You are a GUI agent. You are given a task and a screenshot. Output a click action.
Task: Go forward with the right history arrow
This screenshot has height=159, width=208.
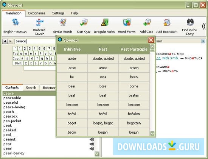(x=11, y=41)
